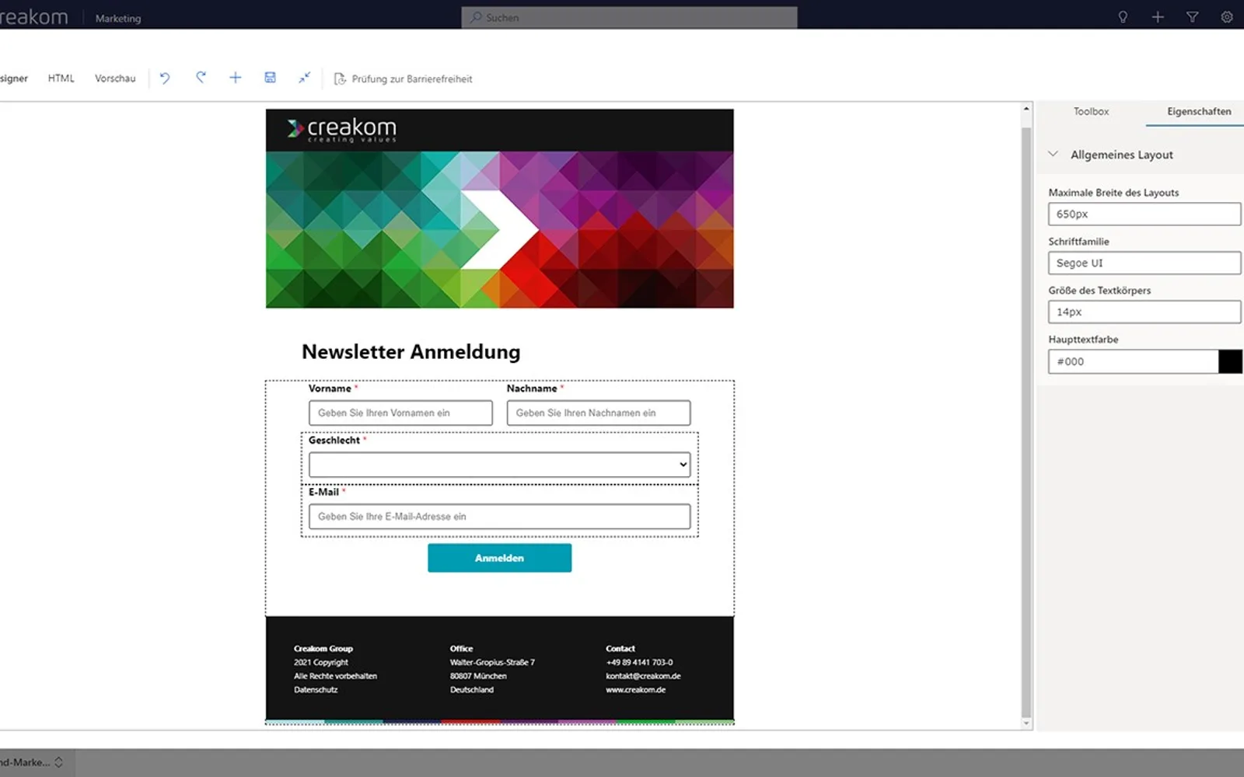Open the Geschlecht dropdown

tap(499, 465)
